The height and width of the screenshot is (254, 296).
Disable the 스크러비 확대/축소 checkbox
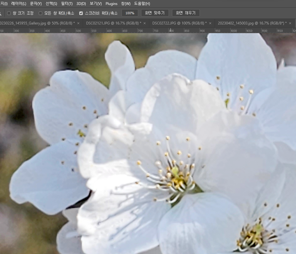[81, 13]
